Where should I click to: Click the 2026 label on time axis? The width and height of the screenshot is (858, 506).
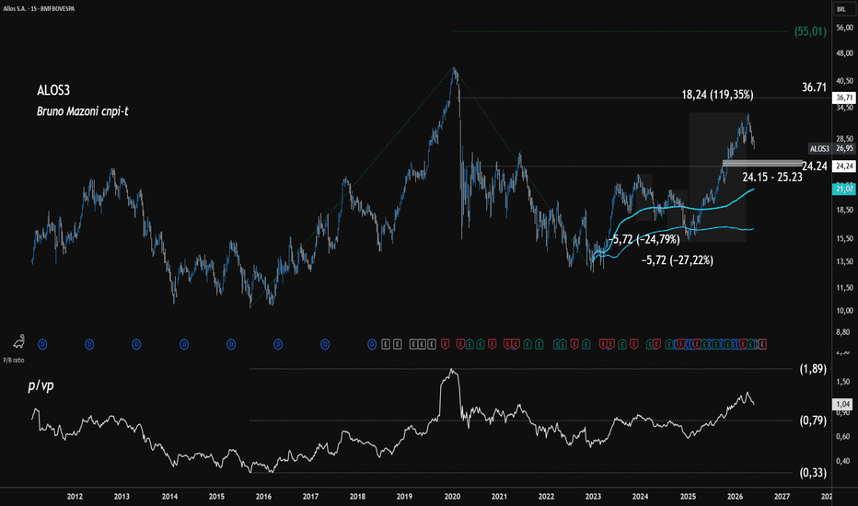(735, 497)
